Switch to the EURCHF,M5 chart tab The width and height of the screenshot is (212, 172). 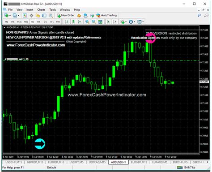[x=180, y=162]
